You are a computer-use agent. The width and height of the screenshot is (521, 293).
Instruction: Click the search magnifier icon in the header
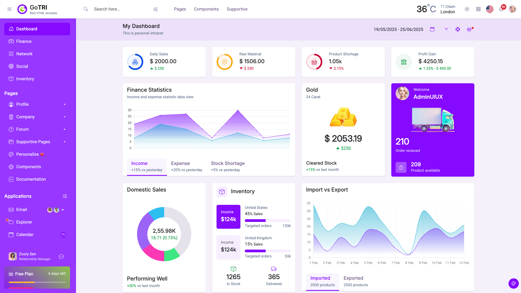click(x=85, y=9)
